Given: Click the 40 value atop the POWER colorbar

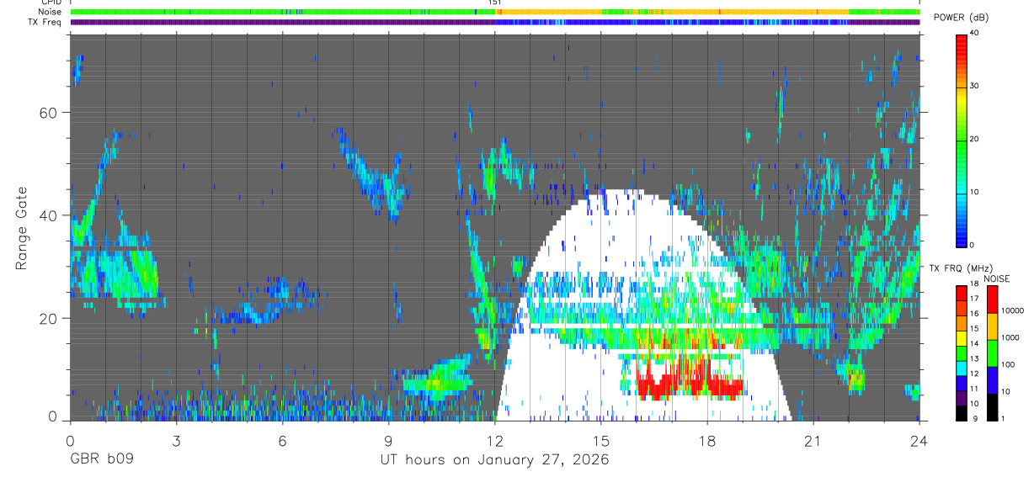Looking at the screenshot, I should pos(974,33).
